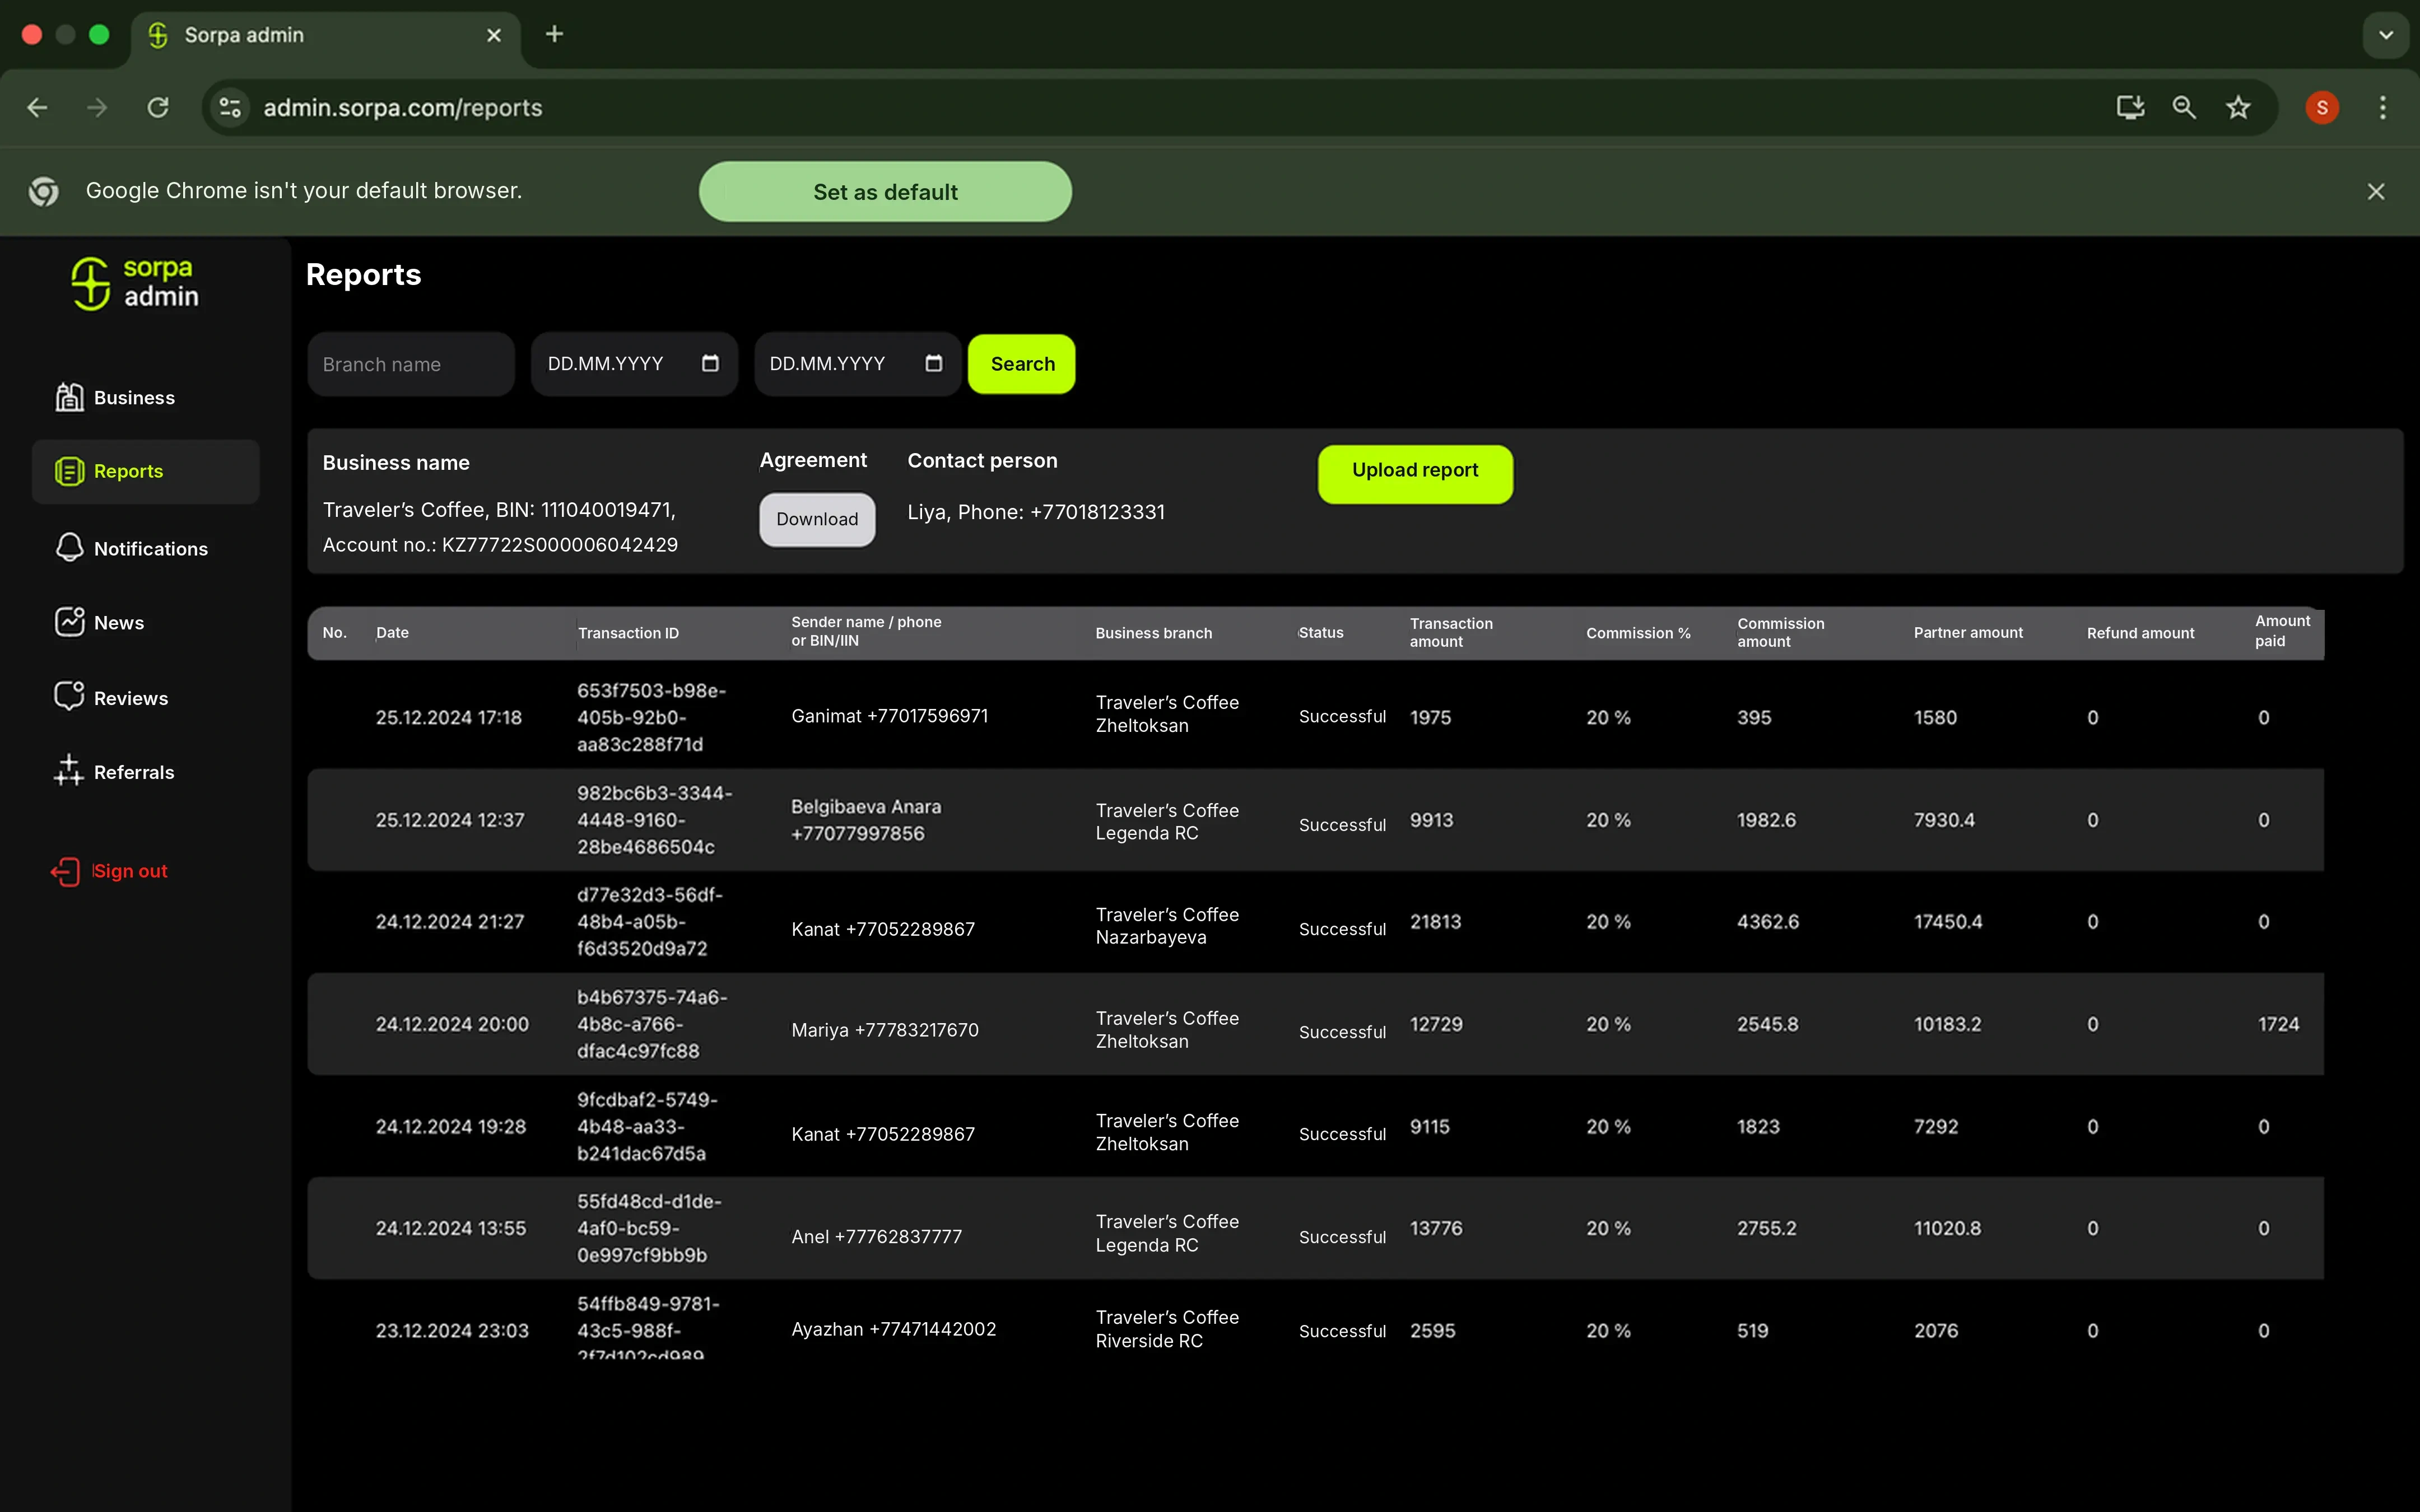This screenshot has height=1512, width=2420.
Task: Click Set as default button
Action: pos(885,191)
